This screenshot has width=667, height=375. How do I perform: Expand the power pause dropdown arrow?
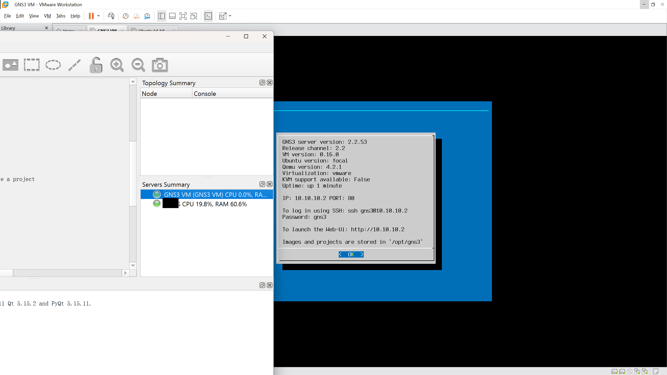pyautogui.click(x=98, y=16)
